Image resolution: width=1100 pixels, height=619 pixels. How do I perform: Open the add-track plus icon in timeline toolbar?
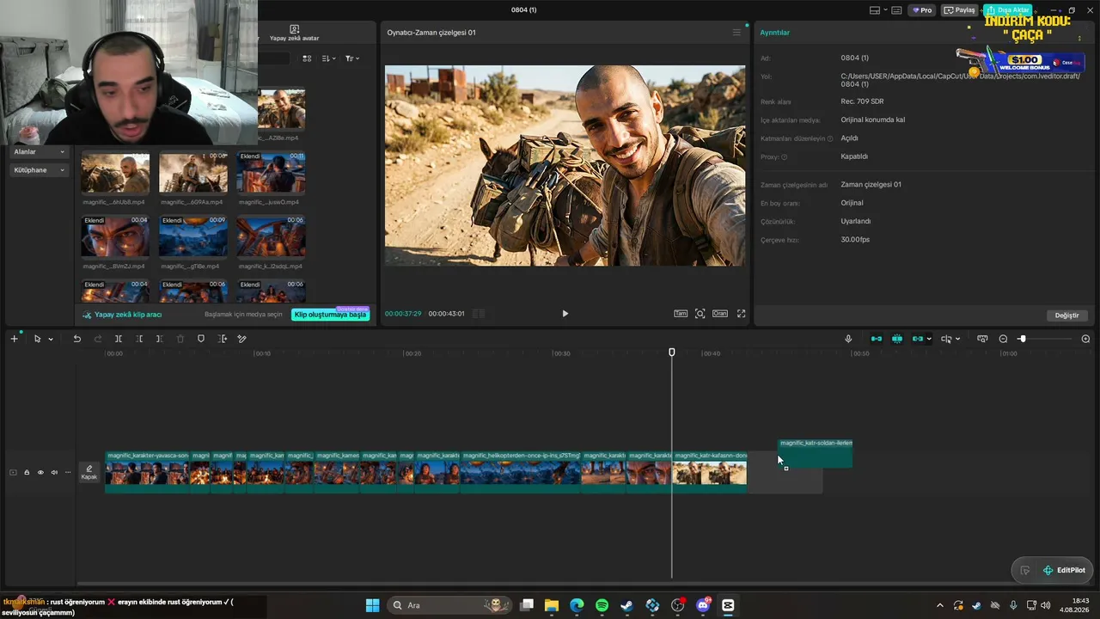click(14, 339)
